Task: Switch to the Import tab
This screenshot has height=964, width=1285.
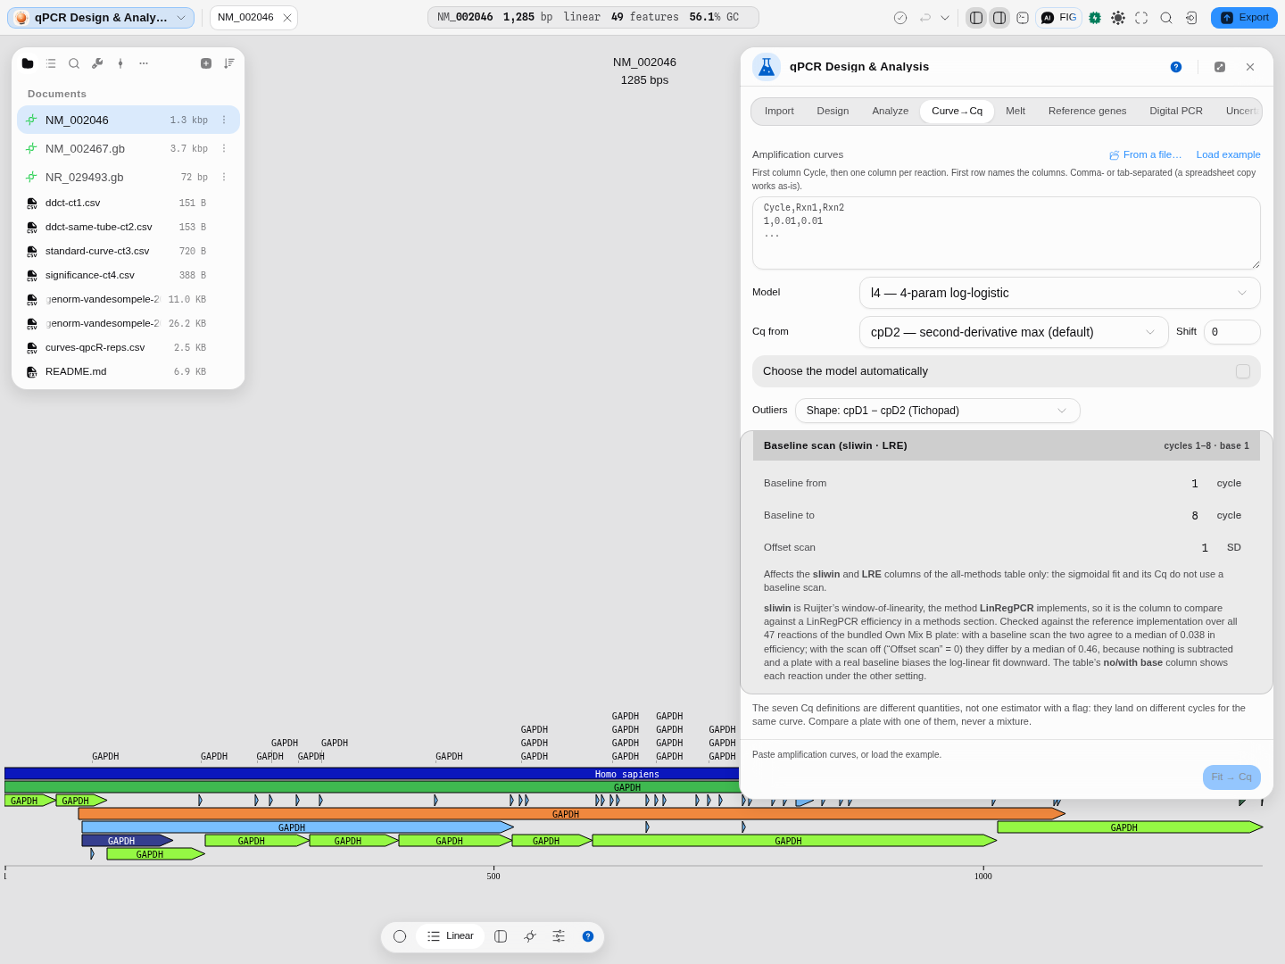Action: (x=779, y=112)
